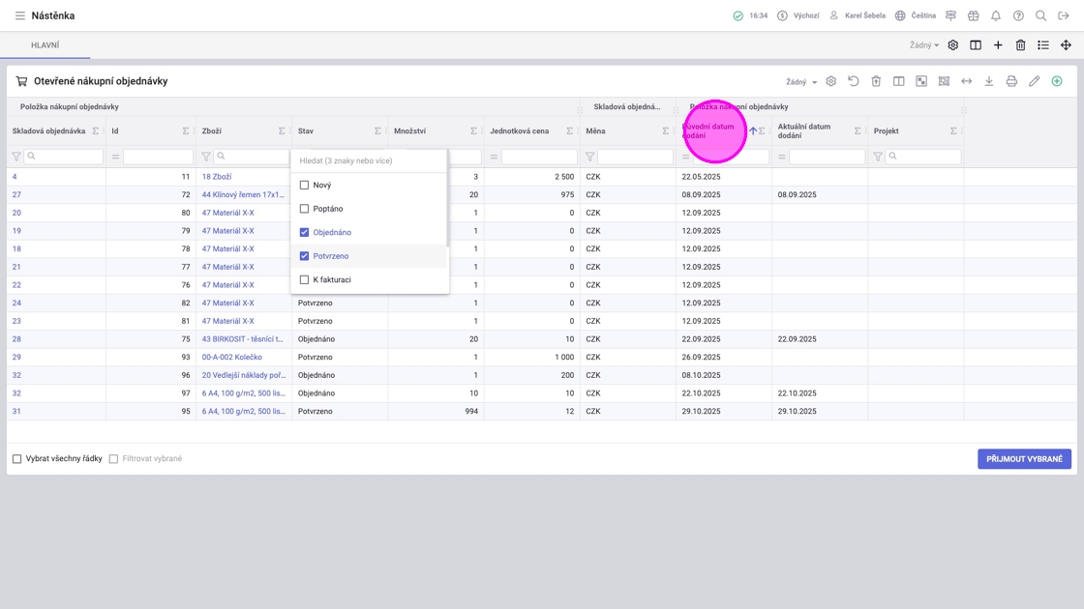Open the Čeština language selector

[x=915, y=15]
